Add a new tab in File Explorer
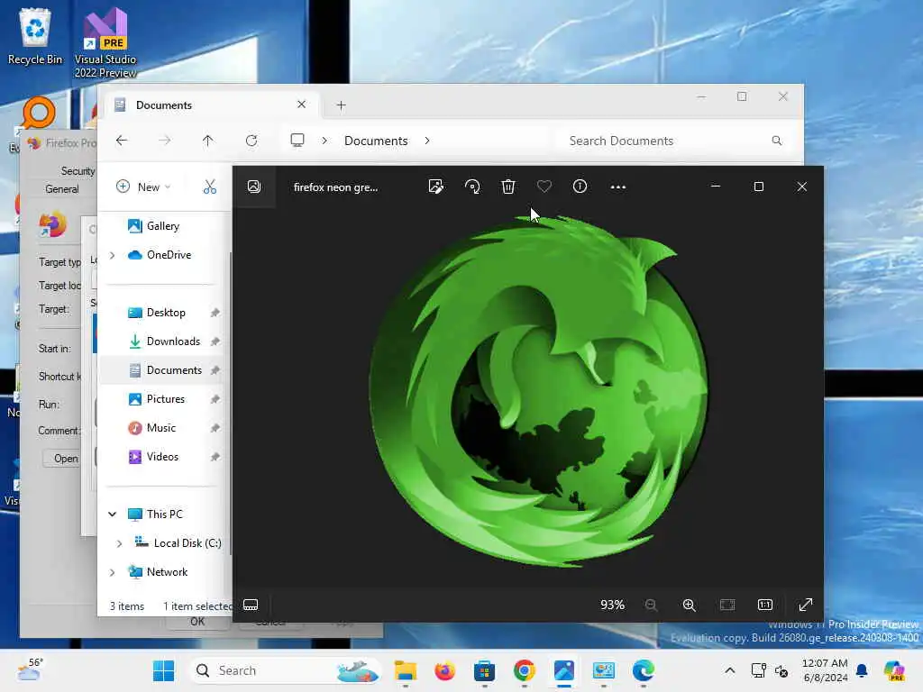The image size is (923, 692). [x=341, y=105]
